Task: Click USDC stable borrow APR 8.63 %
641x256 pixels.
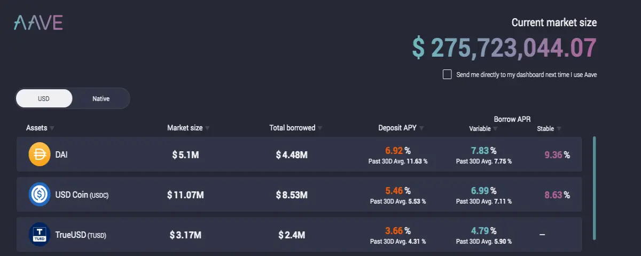Action: [x=557, y=195]
